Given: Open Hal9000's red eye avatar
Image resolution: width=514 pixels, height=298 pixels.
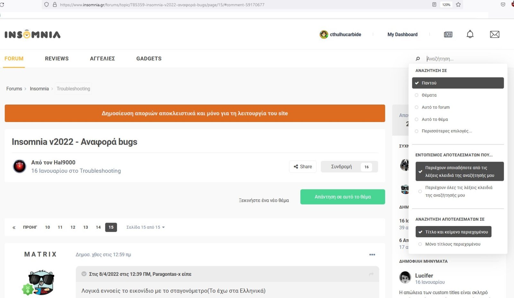Looking at the screenshot, I should coord(20,166).
